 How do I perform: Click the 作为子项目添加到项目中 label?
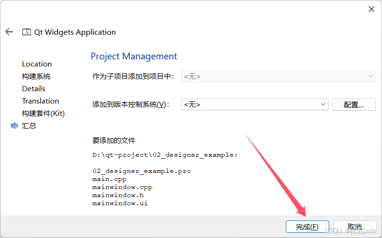pyautogui.click(x=133, y=76)
